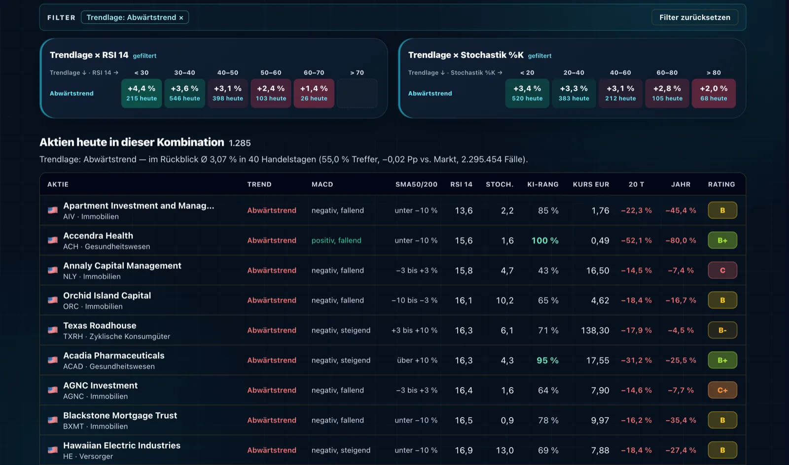Sort table by 20 T column header
Screen dimensions: 789x465
636,184
